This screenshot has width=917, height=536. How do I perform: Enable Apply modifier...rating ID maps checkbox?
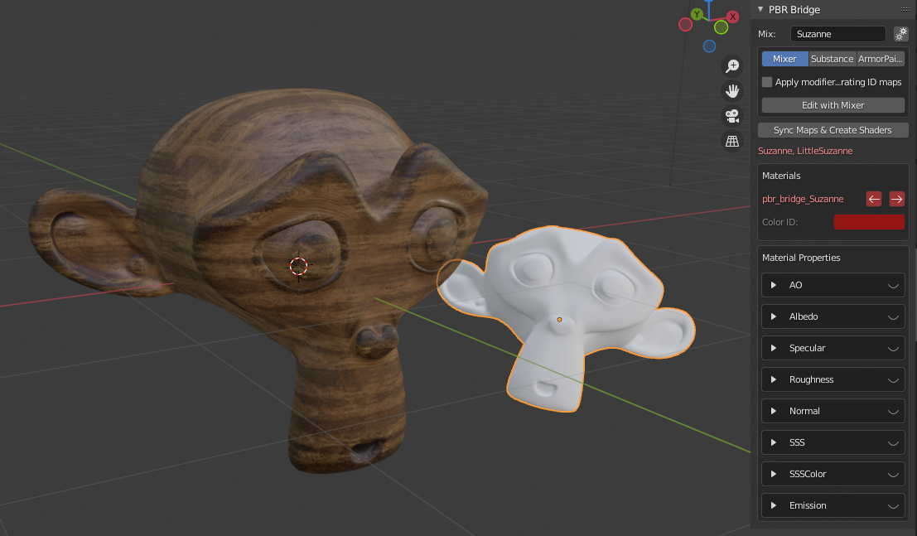click(767, 82)
